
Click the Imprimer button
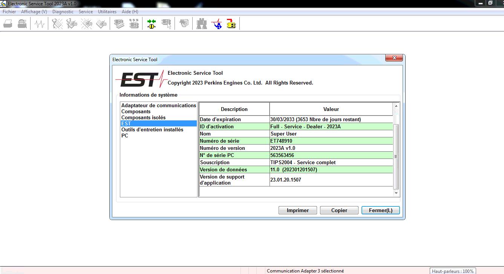(297, 210)
